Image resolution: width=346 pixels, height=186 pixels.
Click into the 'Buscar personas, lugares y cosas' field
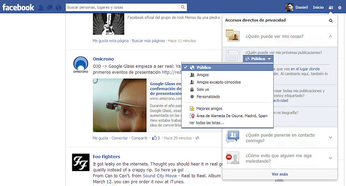123,7
